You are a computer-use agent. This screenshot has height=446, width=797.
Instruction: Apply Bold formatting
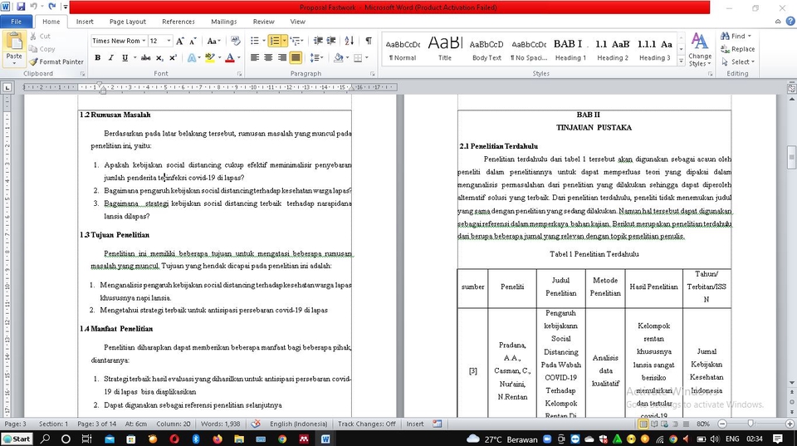click(x=98, y=58)
